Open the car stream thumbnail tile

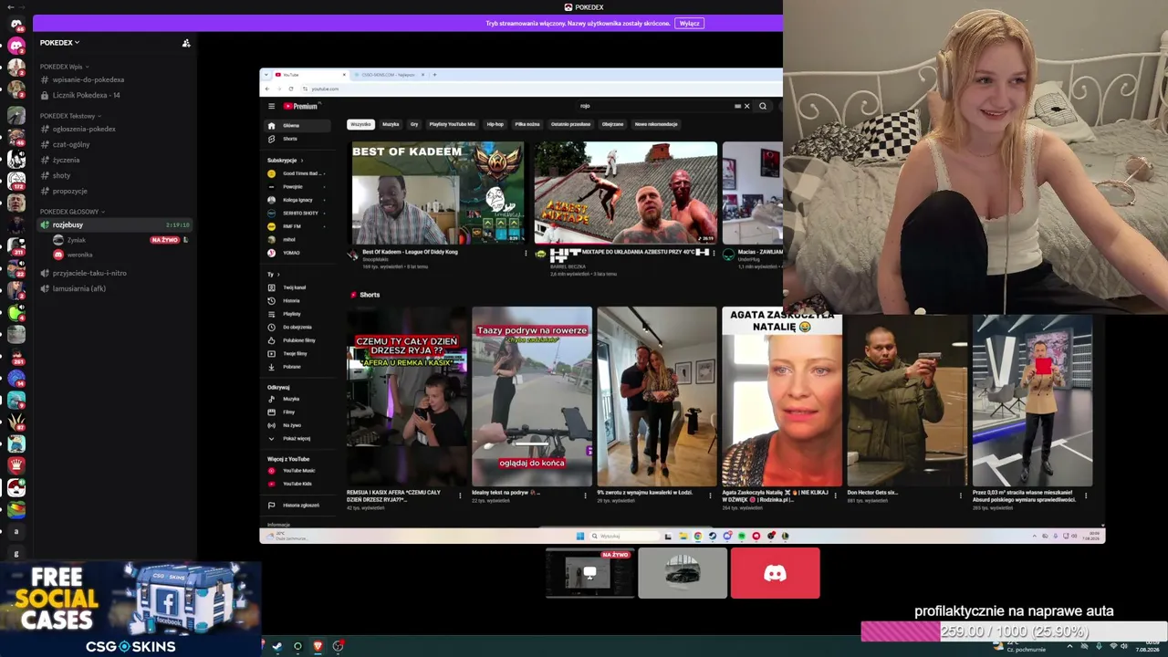click(x=683, y=573)
